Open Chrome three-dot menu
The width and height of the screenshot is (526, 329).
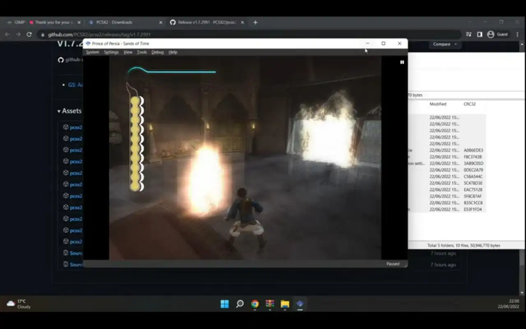(x=517, y=35)
